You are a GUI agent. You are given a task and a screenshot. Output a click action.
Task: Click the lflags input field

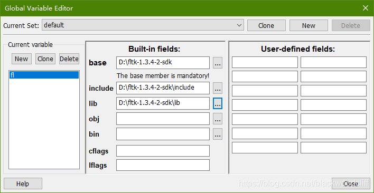(163, 165)
